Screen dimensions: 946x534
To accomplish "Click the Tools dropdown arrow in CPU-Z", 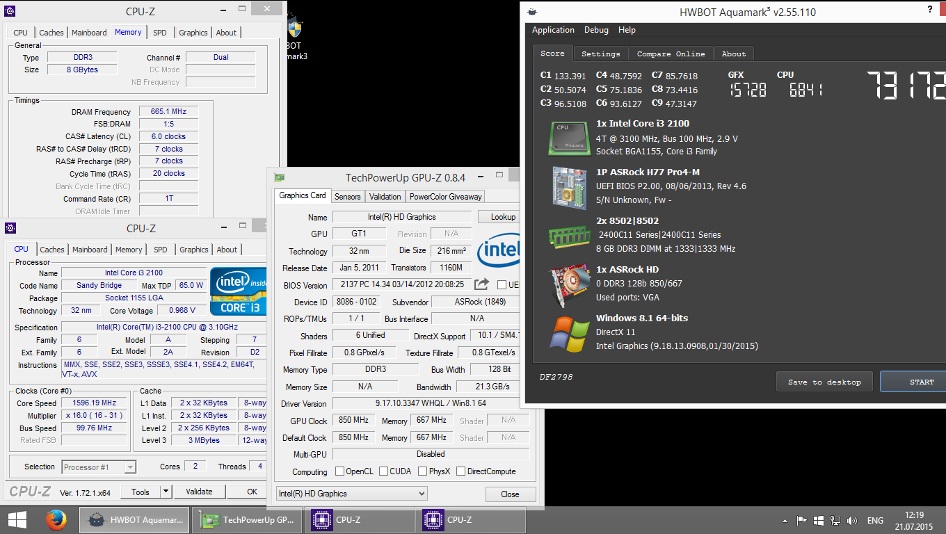I will (x=166, y=492).
